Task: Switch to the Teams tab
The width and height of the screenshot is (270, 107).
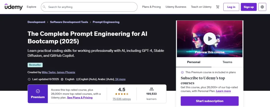Action: pos(227,62)
